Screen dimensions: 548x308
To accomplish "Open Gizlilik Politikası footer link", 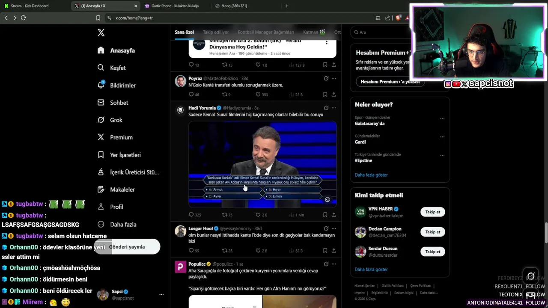I will [x=393, y=286].
